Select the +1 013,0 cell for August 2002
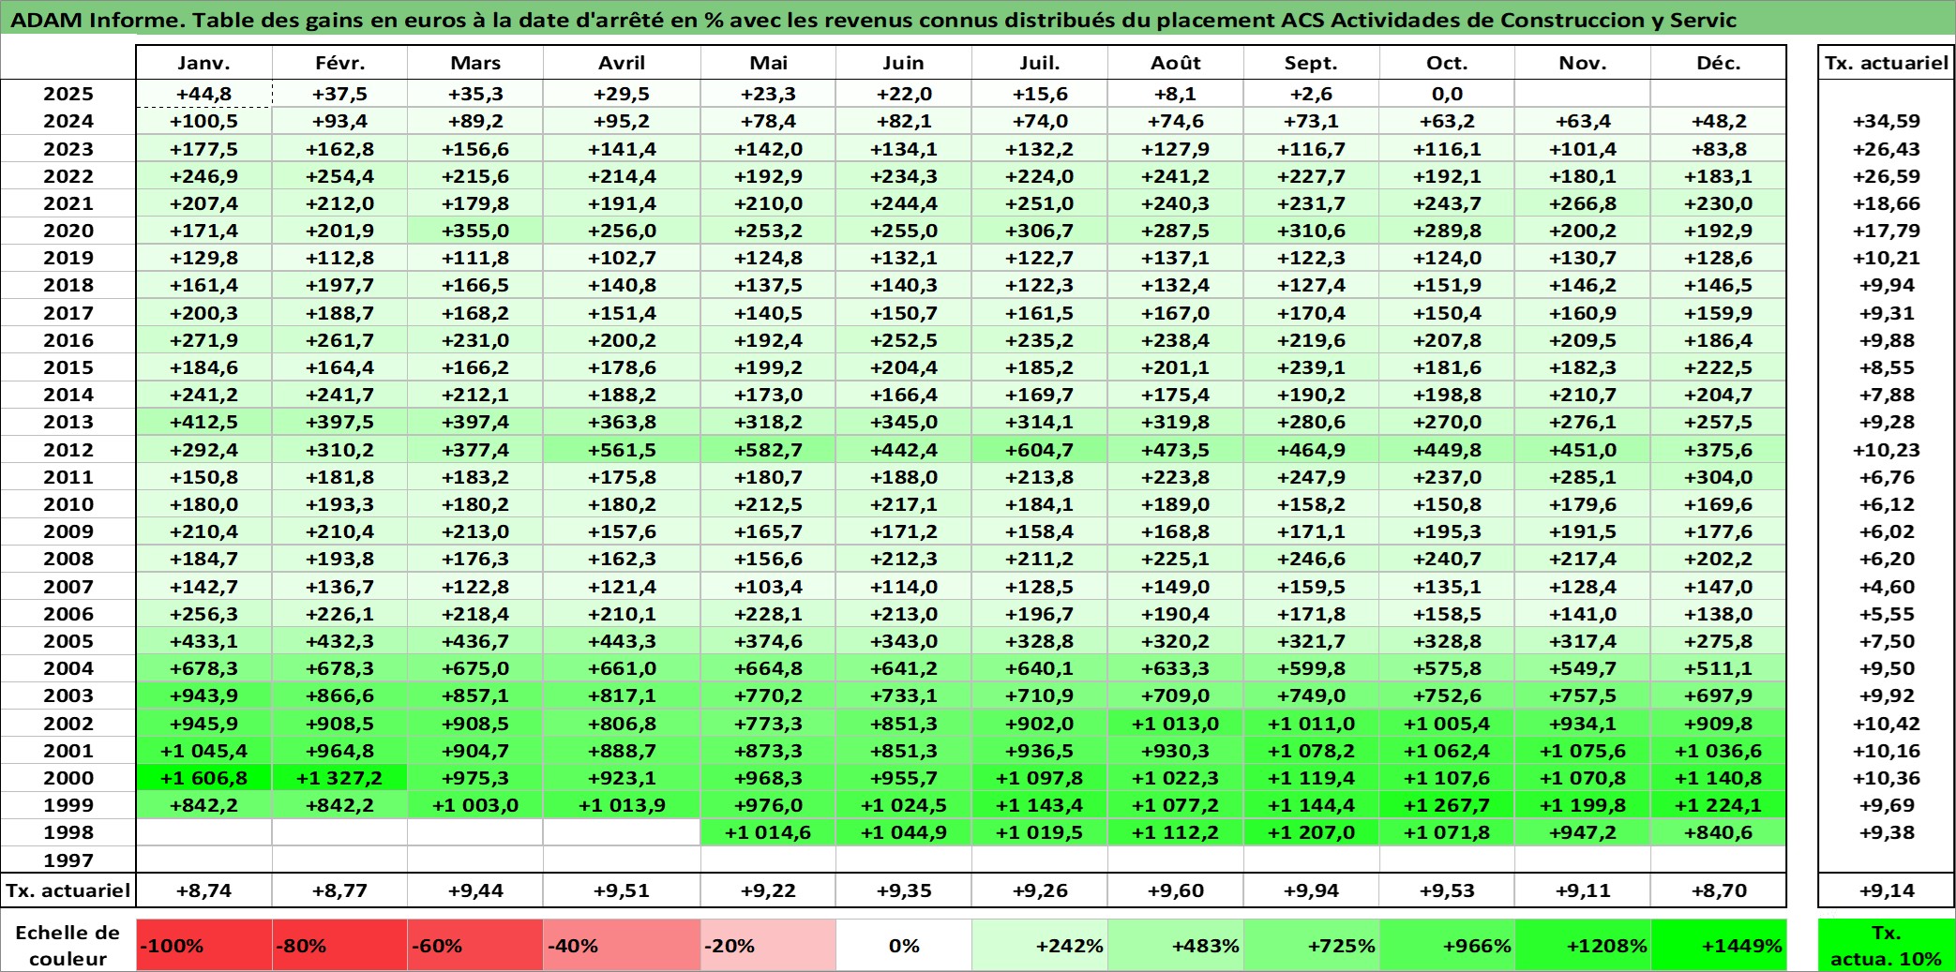The height and width of the screenshot is (972, 1956). [x=1176, y=724]
